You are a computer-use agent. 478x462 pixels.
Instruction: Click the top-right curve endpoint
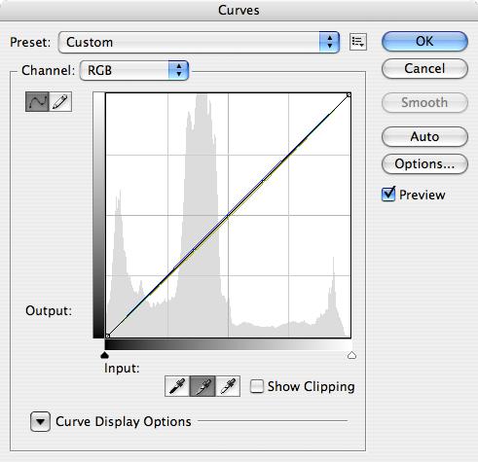coord(349,95)
